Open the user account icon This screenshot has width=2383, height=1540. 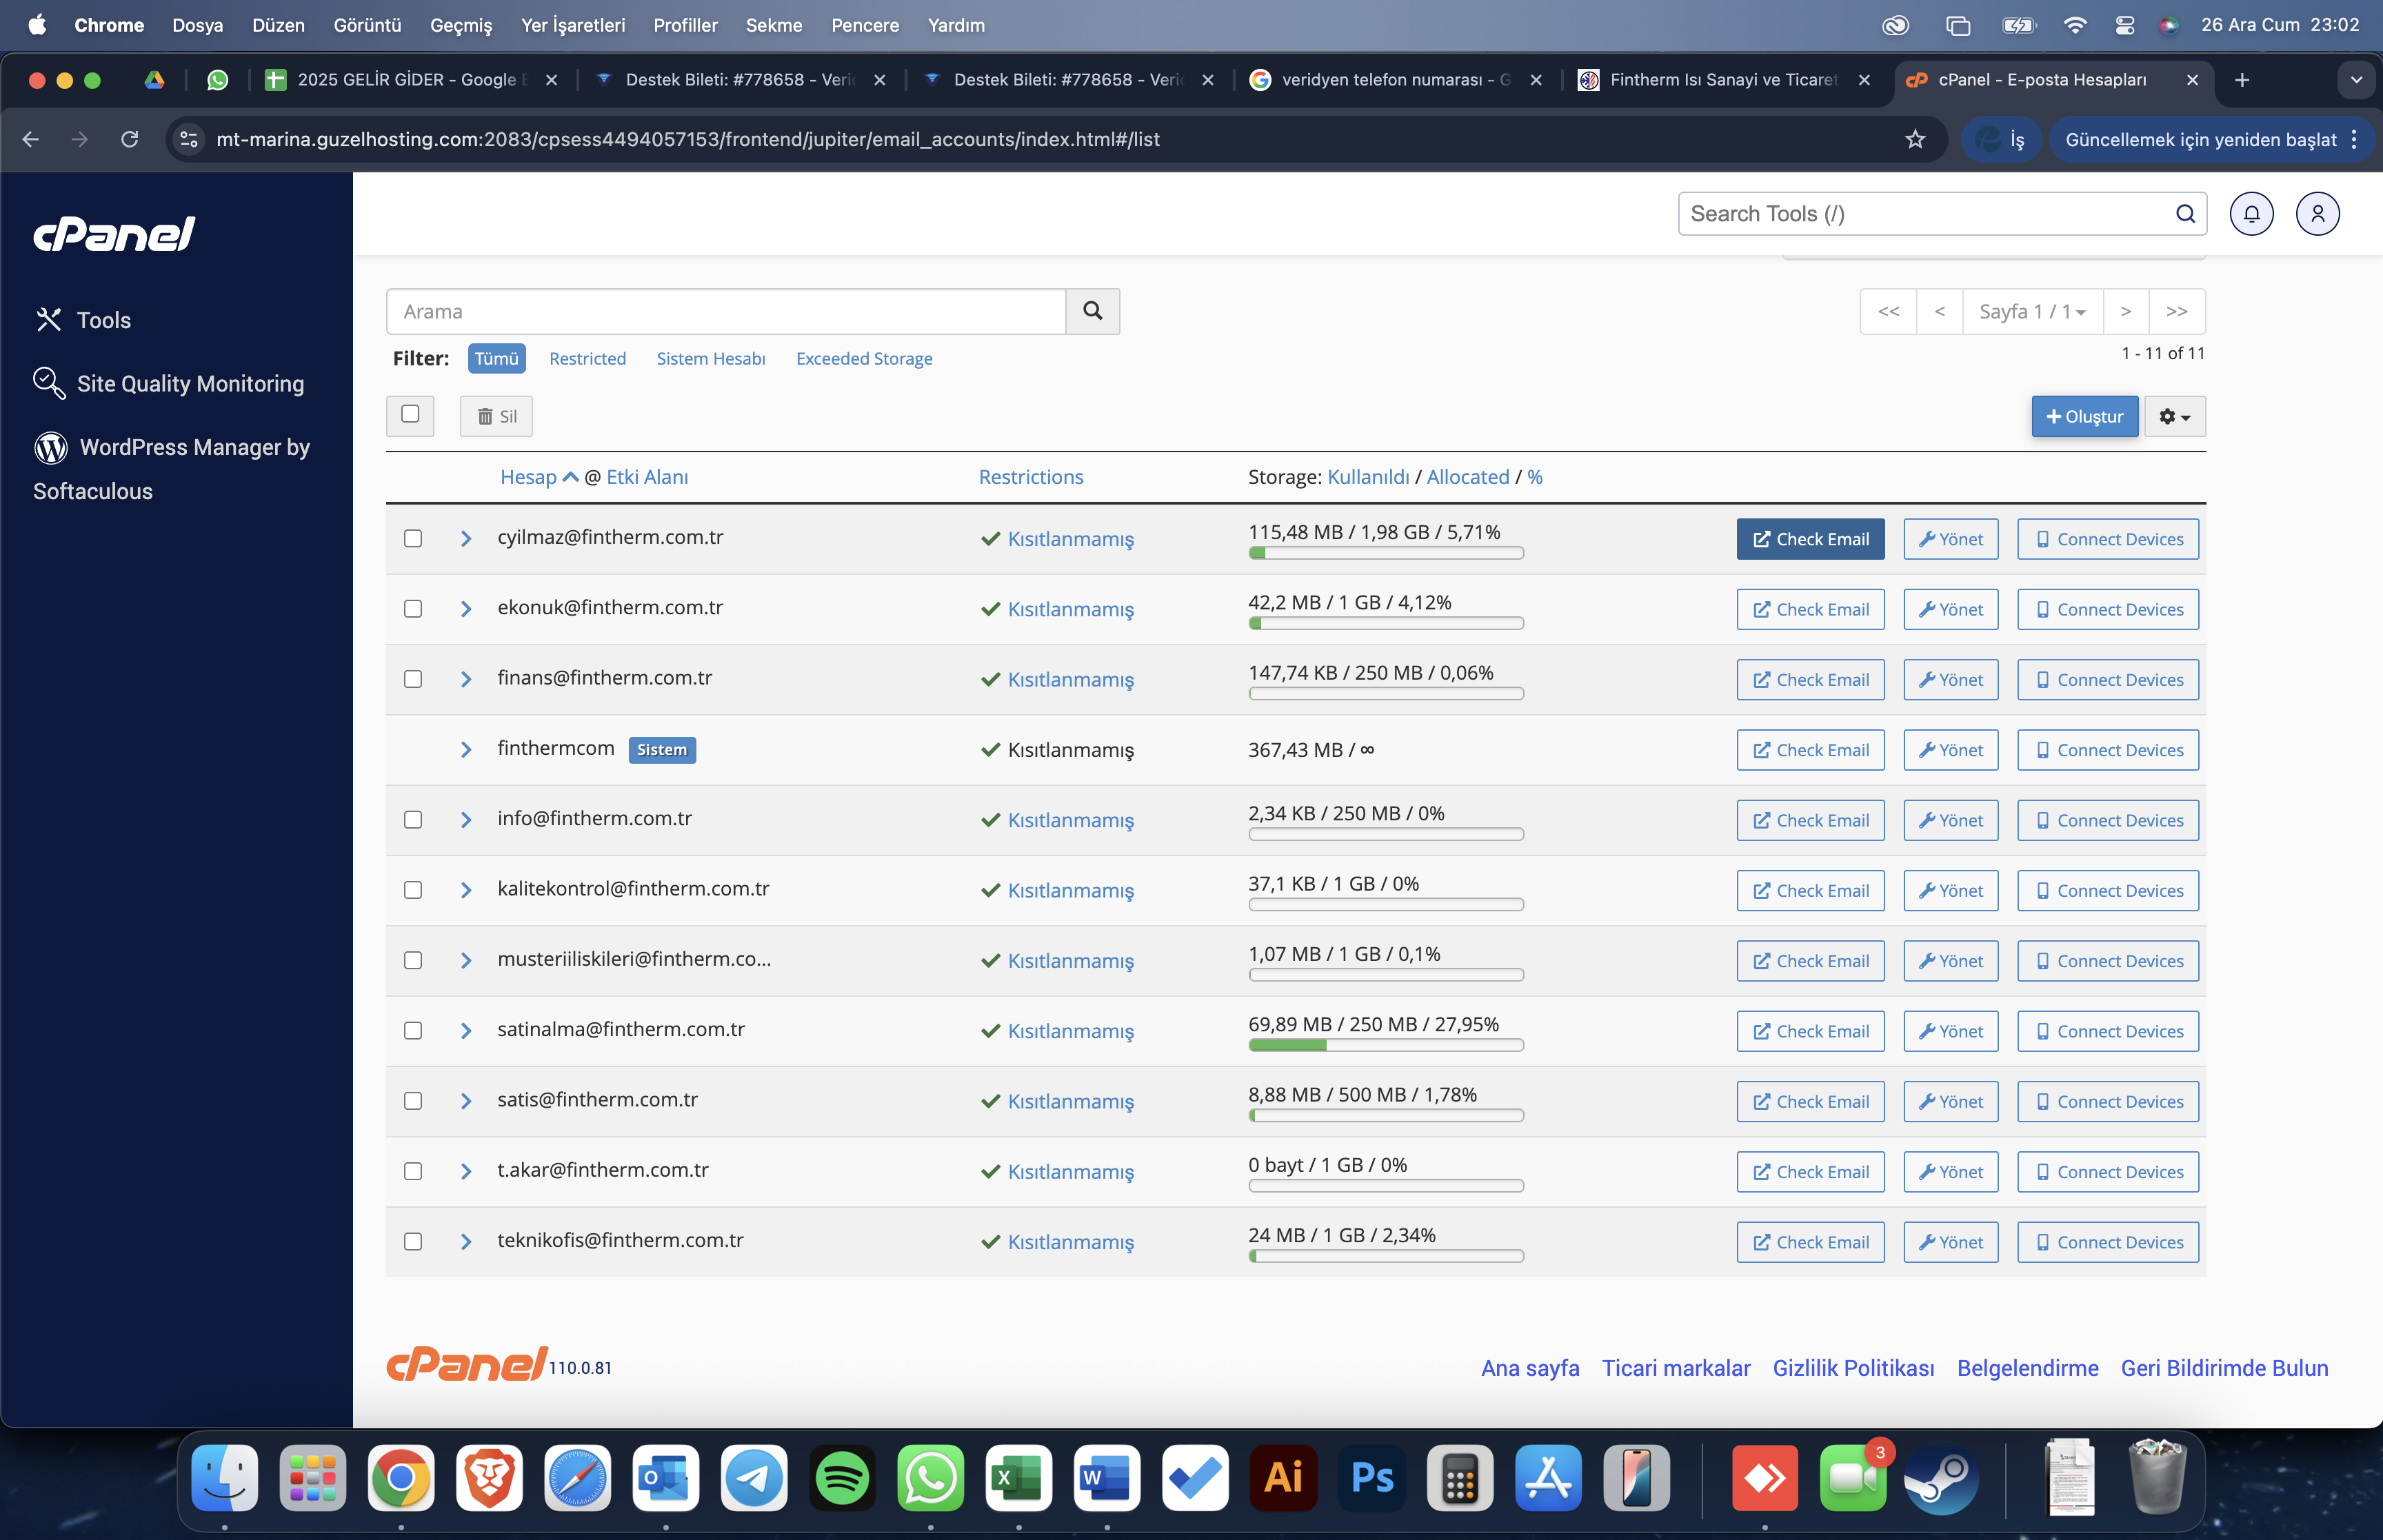[2317, 214]
